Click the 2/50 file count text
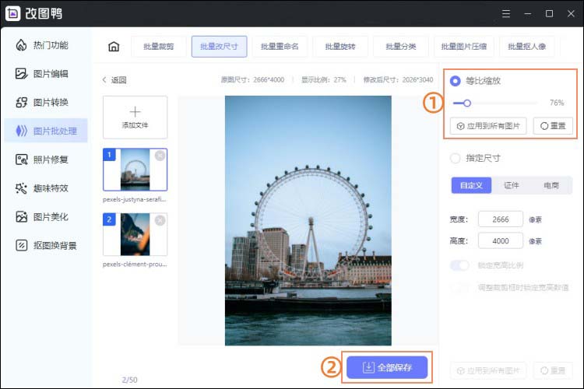584x389 pixels. click(129, 380)
